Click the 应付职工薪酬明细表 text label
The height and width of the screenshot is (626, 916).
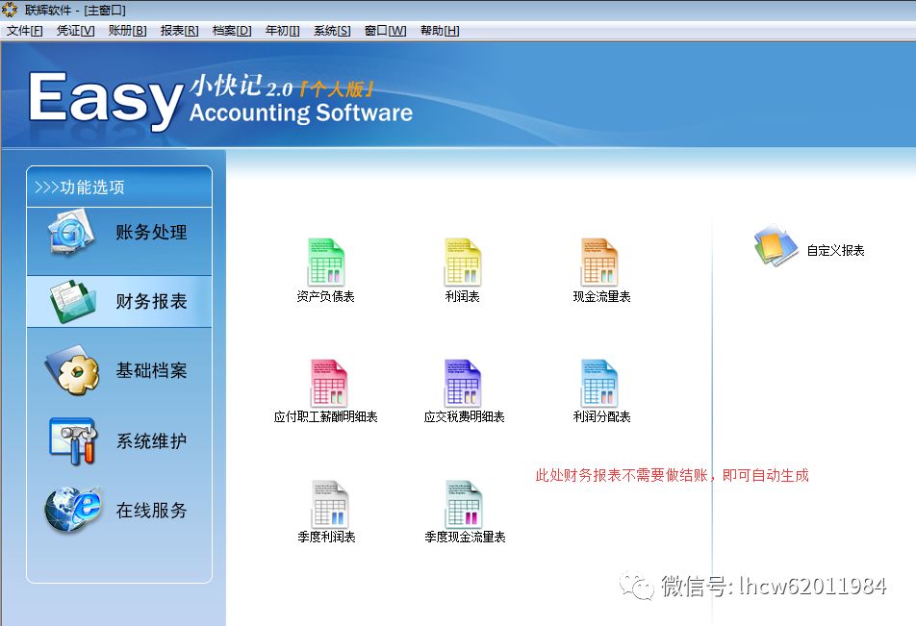(x=325, y=417)
